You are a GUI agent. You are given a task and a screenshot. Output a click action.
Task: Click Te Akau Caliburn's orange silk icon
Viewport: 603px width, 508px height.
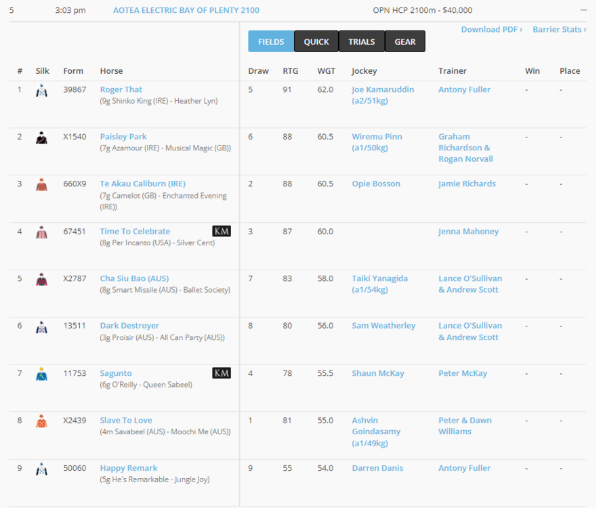(x=42, y=184)
